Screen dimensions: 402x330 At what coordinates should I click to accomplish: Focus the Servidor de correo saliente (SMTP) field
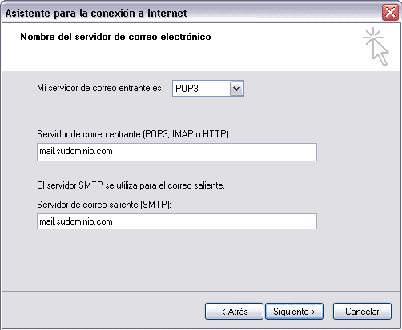click(177, 221)
